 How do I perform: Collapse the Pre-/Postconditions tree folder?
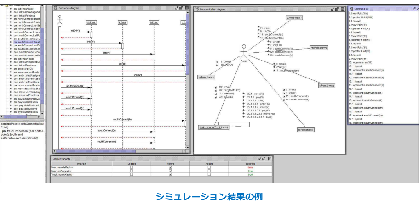(x=1, y=6)
